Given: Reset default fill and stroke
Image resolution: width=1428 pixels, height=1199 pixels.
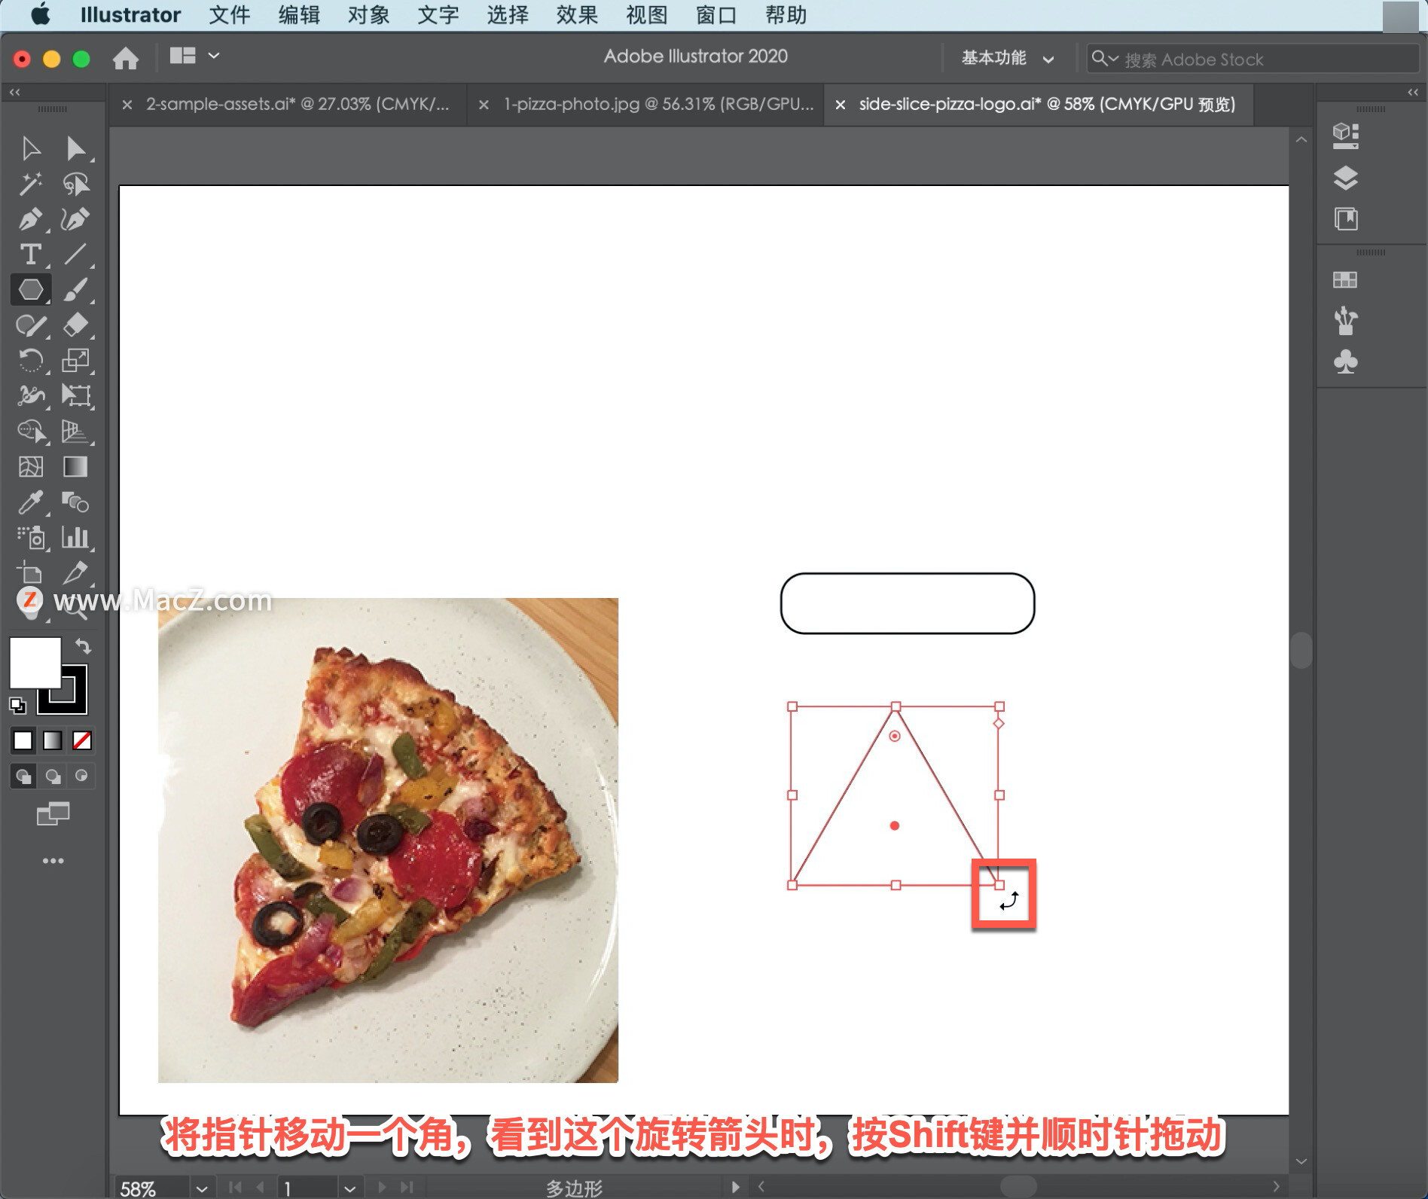Looking at the screenshot, I should click(x=17, y=705).
